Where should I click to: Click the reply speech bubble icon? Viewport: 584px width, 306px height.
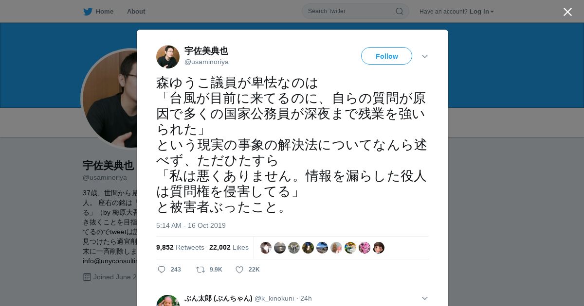[162, 270]
